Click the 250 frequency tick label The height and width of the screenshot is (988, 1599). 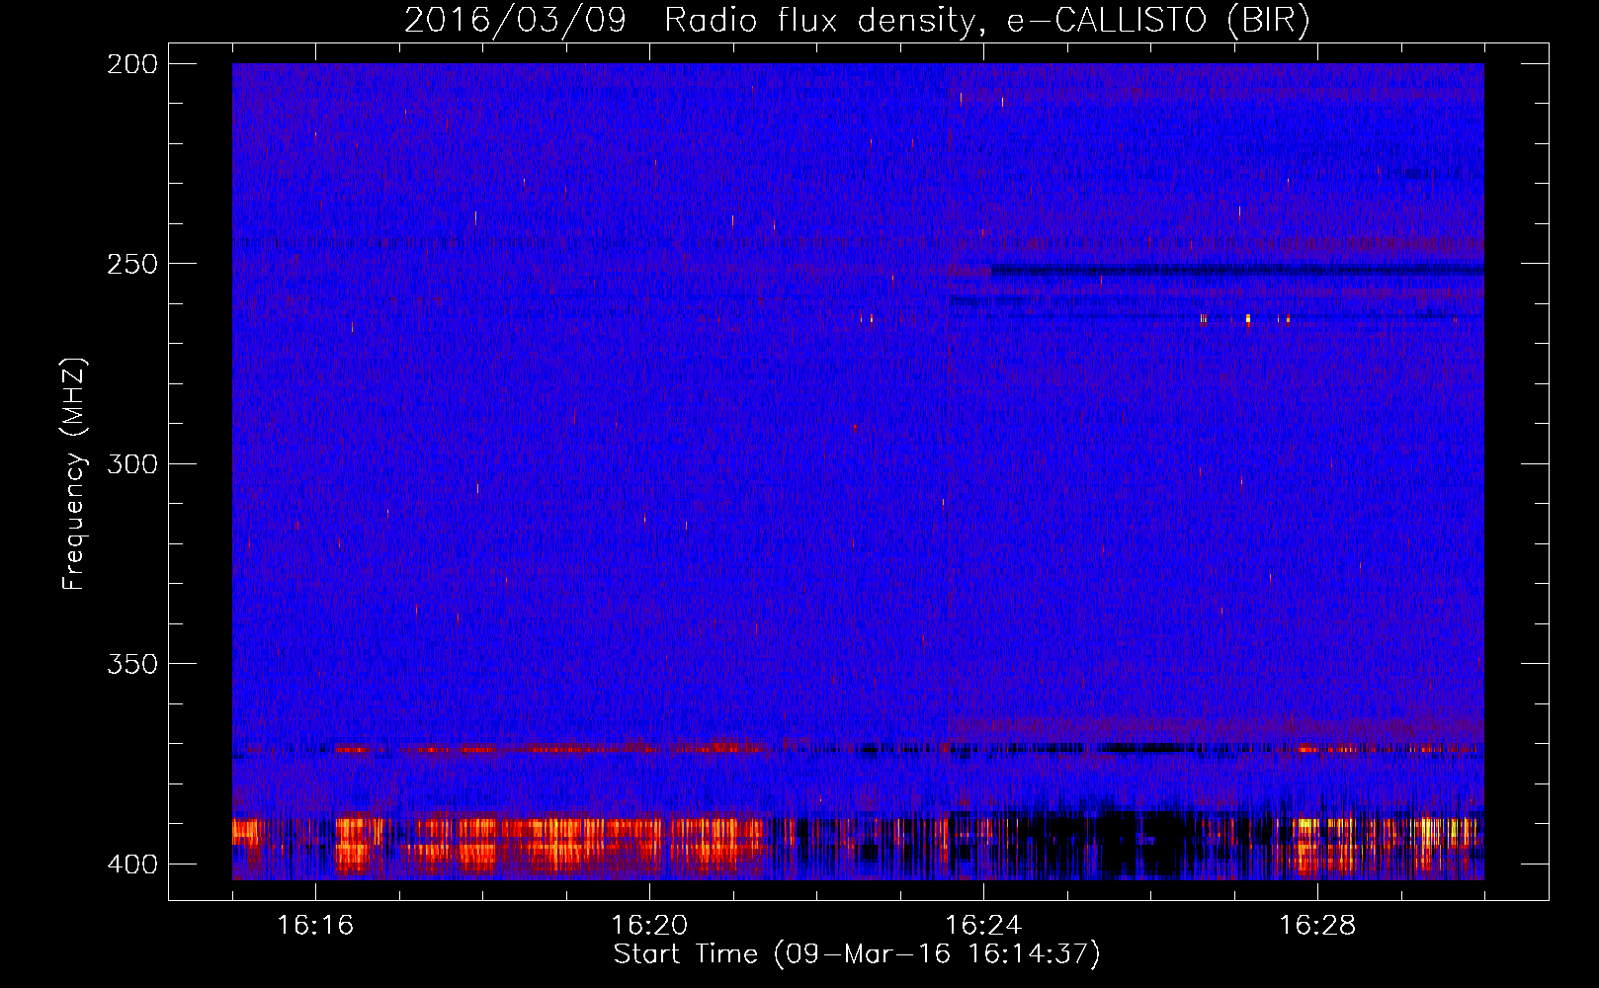pyautogui.click(x=131, y=265)
